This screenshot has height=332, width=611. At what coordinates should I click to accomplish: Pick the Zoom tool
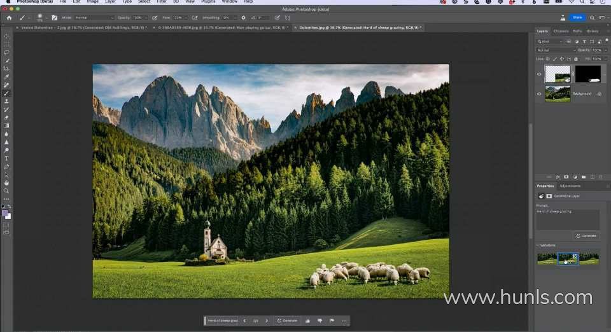[x=6, y=191]
